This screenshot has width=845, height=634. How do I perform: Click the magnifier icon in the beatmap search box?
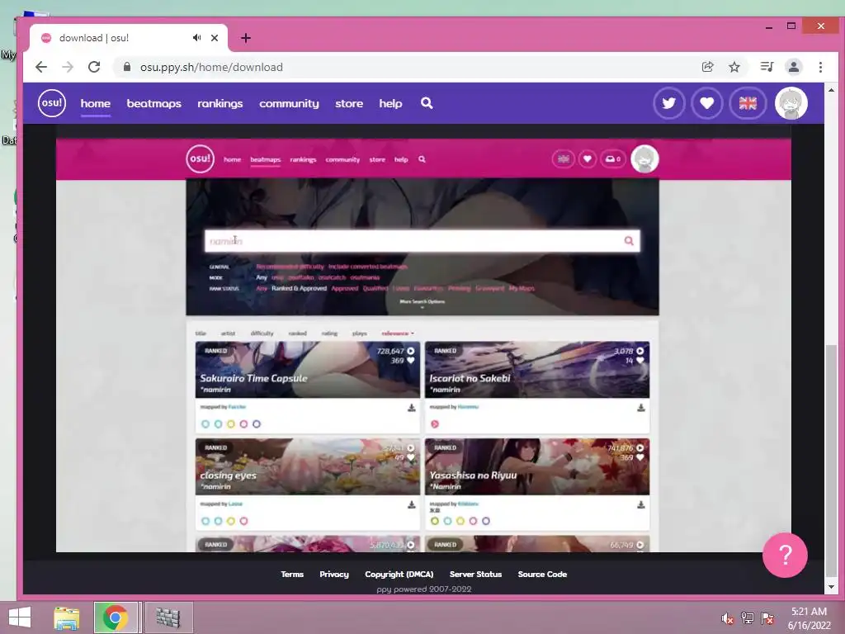[629, 241]
